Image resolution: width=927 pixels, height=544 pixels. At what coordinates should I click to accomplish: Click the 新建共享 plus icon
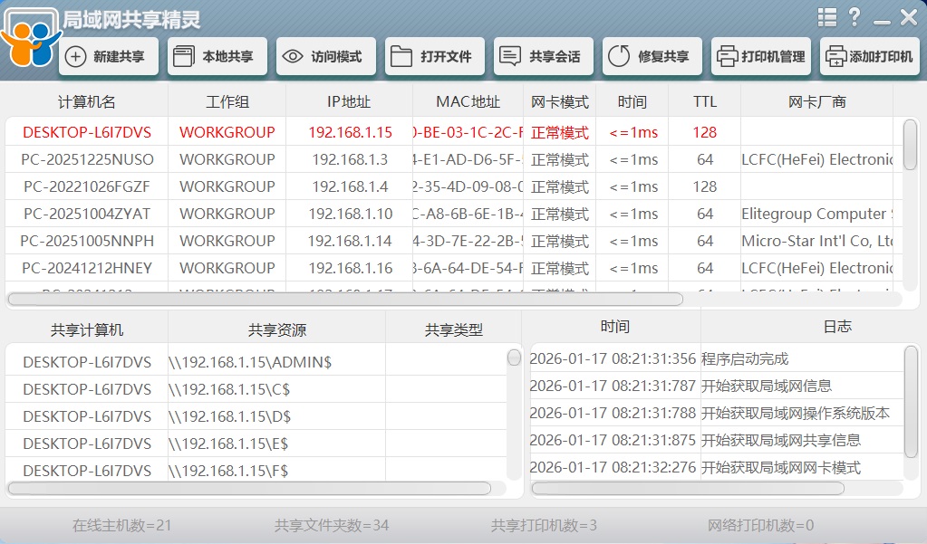(76, 57)
